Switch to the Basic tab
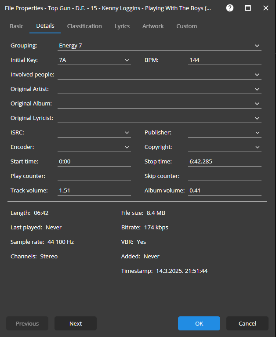Screen dimensions: 276x337 pyautogui.click(x=17, y=26)
